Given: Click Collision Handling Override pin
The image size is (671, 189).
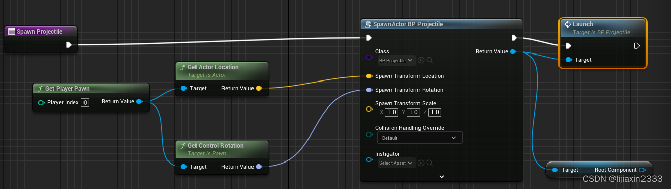Looking at the screenshot, I should 369,134.
